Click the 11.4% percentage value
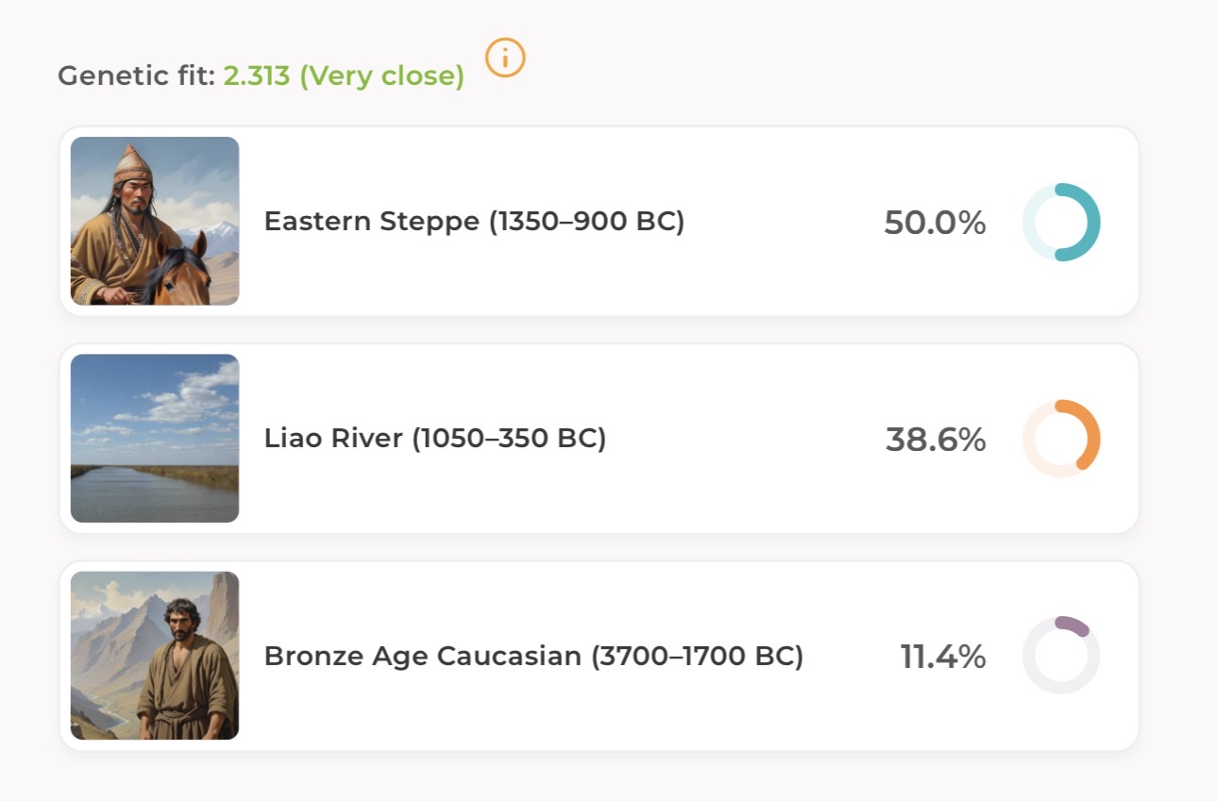 click(943, 657)
